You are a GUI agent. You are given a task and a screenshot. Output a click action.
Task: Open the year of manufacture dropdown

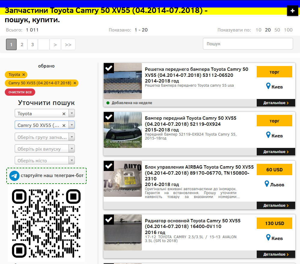[45, 149]
